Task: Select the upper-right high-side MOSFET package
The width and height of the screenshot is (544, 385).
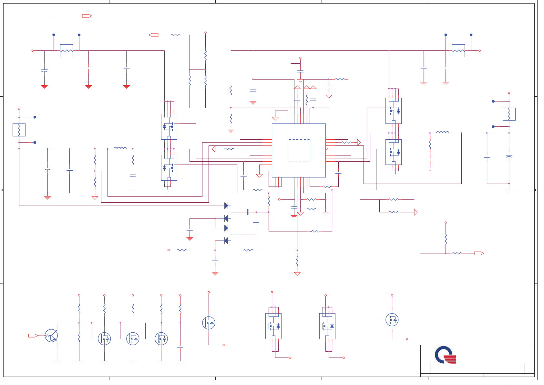Action: pyautogui.click(x=394, y=111)
